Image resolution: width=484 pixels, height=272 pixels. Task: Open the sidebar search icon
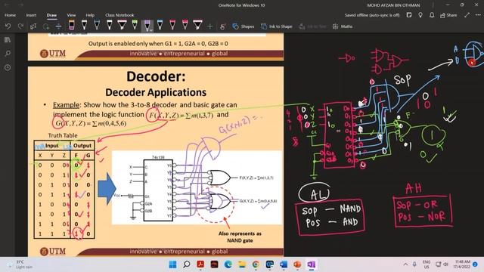click(x=8, y=54)
